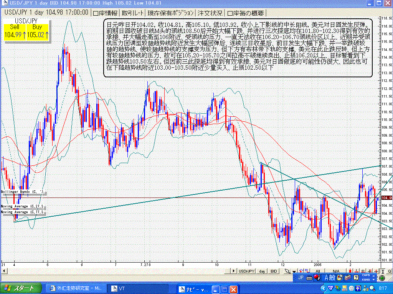
Task: Select the pointer tool on the chart toolbar
Action: click(287, 271)
